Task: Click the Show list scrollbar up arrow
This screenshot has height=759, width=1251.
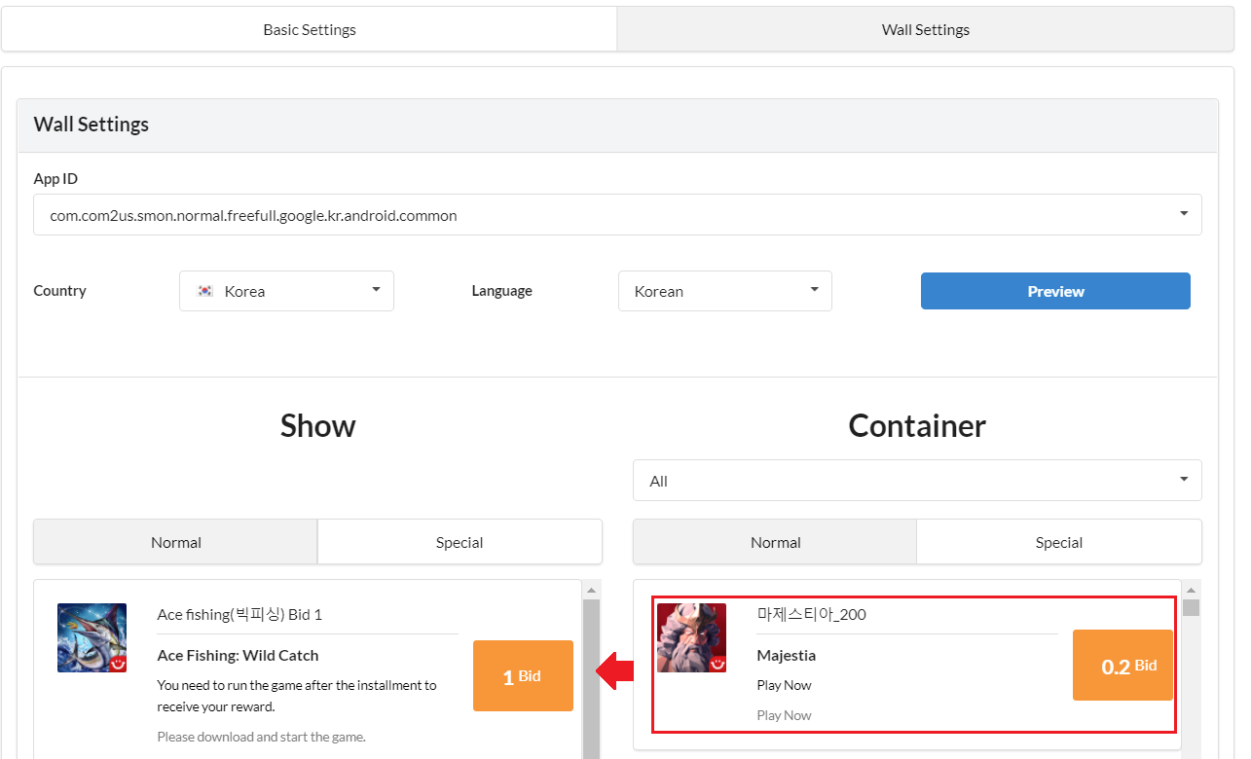Action: [591, 590]
